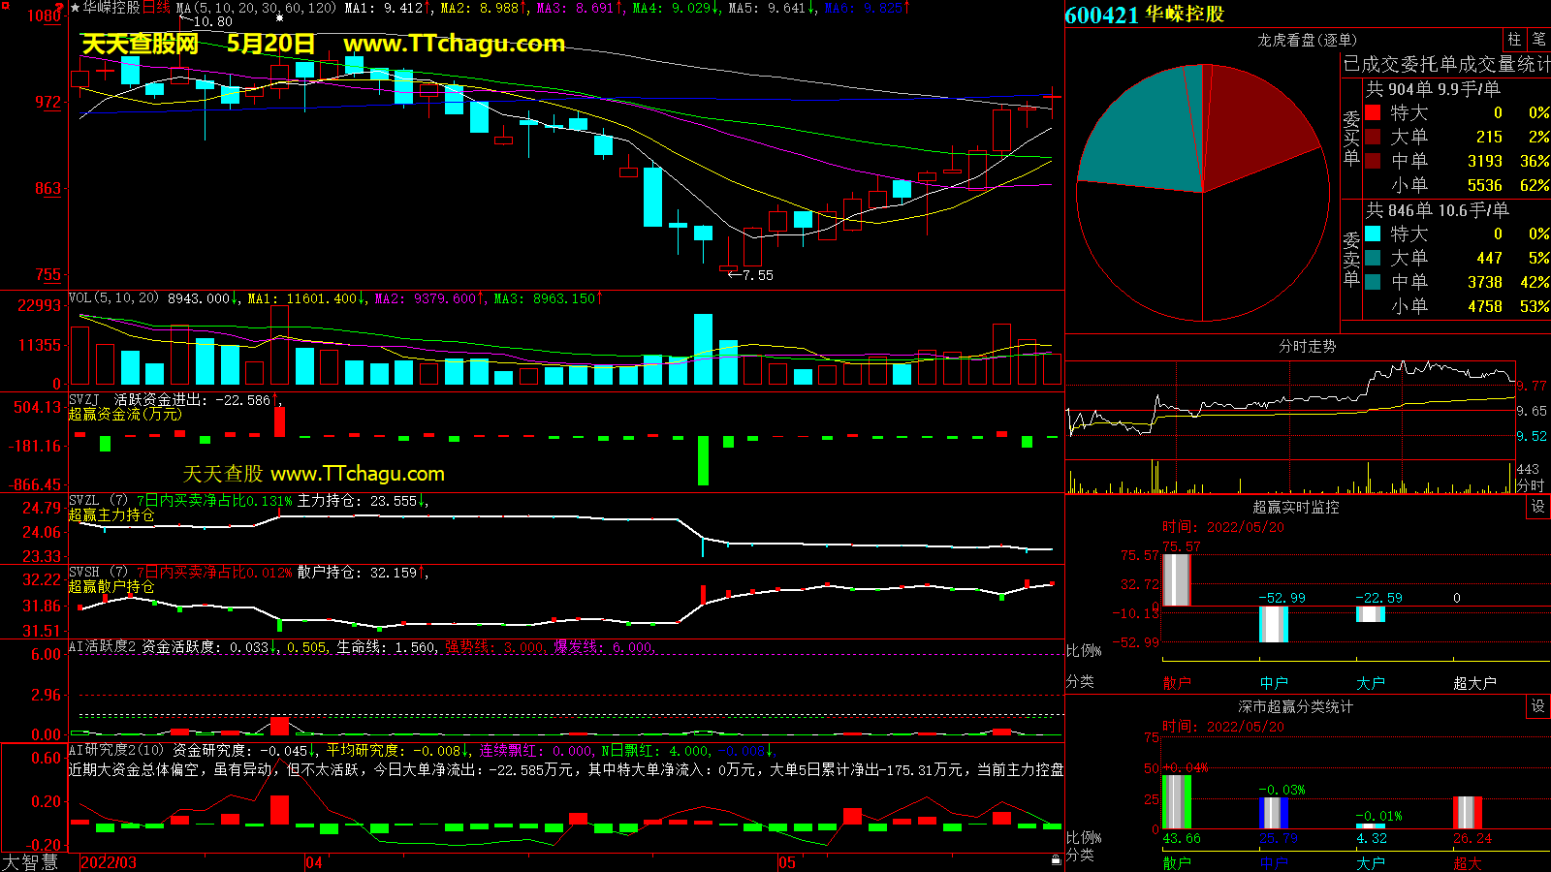
Task: Click bright red 特大 buy order swatch
Action: (x=1373, y=112)
